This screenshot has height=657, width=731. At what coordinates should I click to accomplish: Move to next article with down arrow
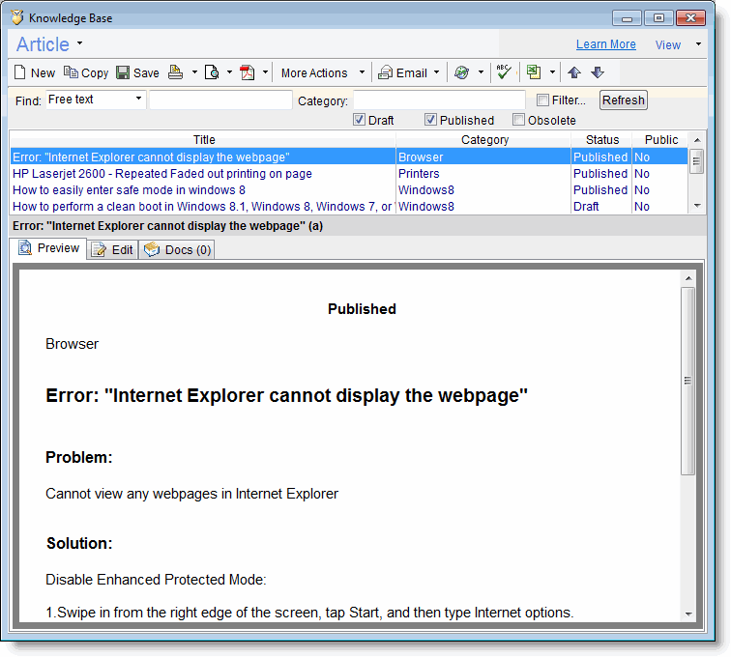[x=597, y=72]
